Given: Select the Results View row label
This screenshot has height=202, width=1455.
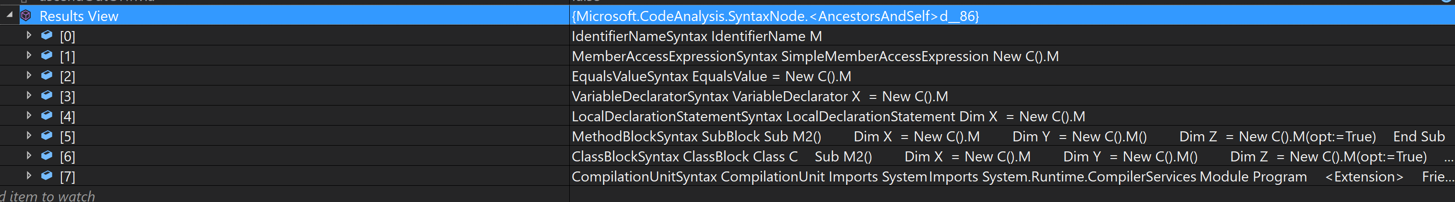Looking at the screenshot, I should pyautogui.click(x=79, y=16).
